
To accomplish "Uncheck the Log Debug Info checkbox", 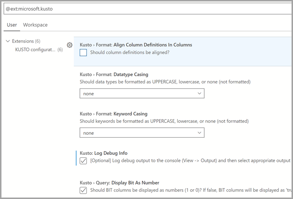I will click(x=83, y=161).
